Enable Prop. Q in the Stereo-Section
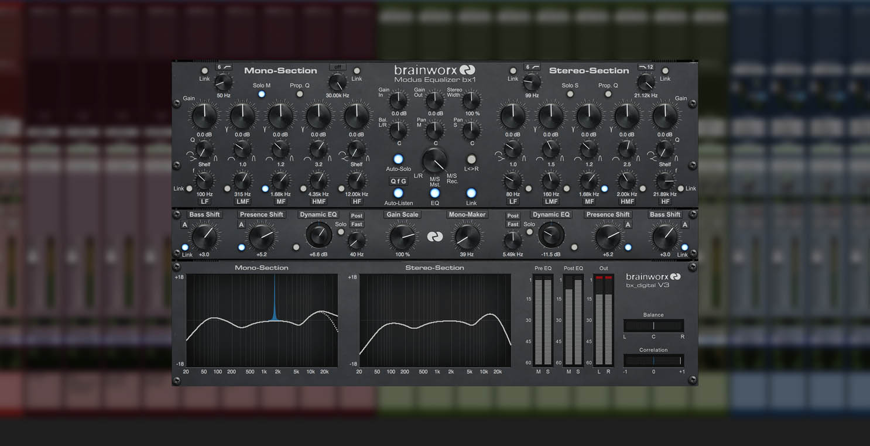Screen dimensions: 870x446 (608, 94)
